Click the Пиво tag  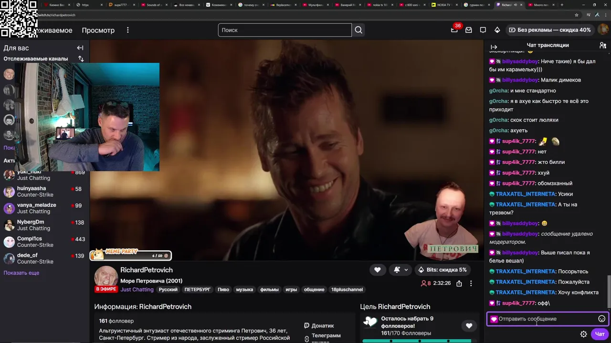[223, 290]
